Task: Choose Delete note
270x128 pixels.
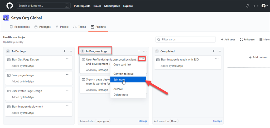Action: 128,95
